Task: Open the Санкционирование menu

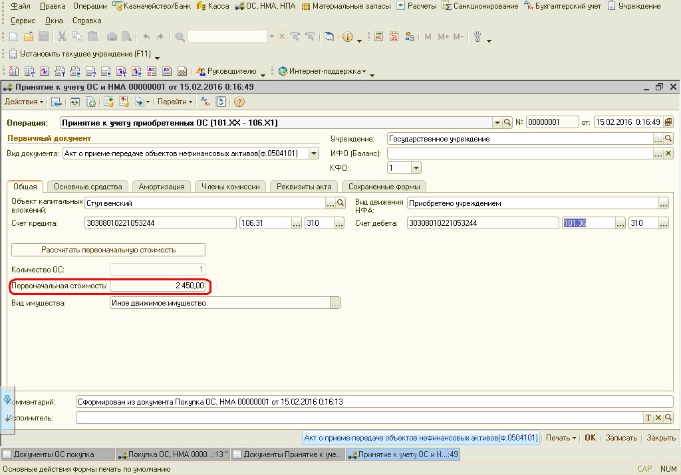Action: click(x=480, y=6)
